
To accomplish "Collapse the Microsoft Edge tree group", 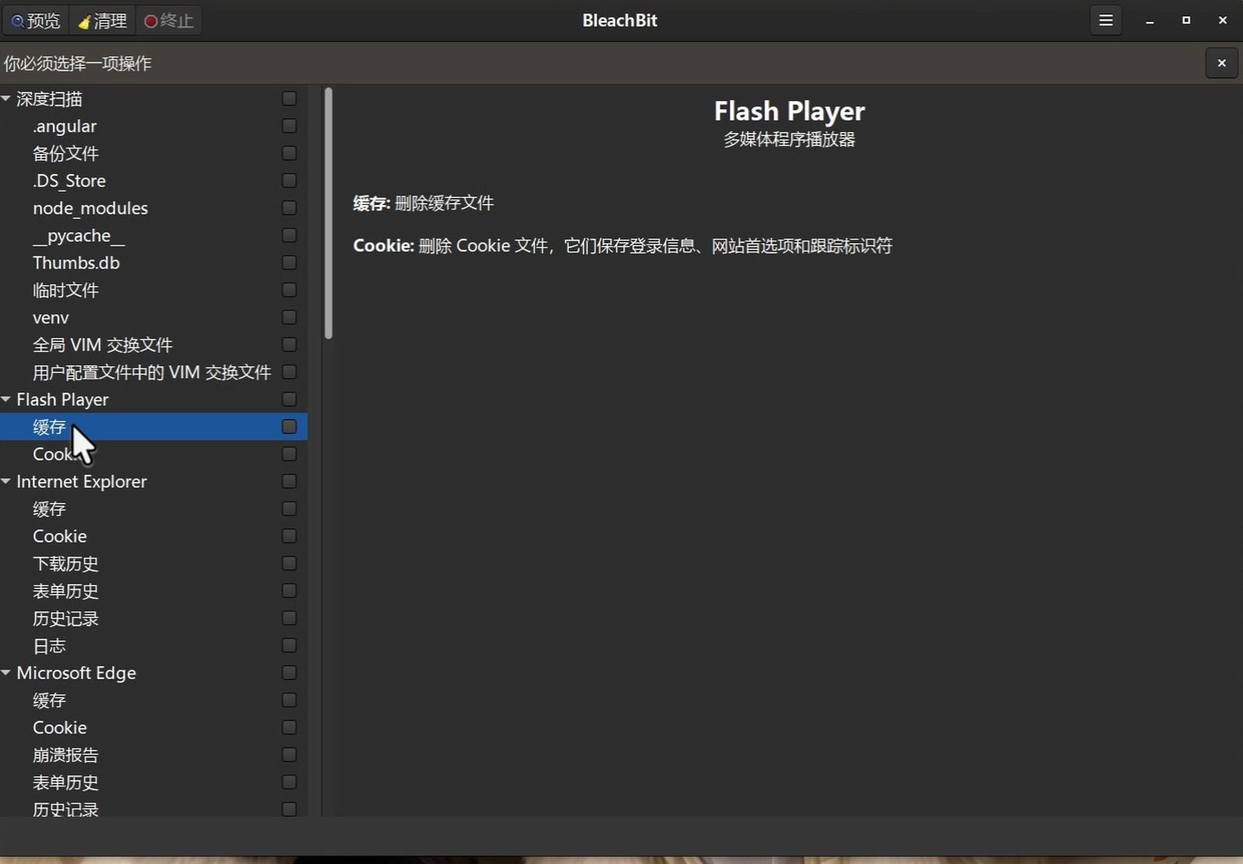I will pos(6,673).
